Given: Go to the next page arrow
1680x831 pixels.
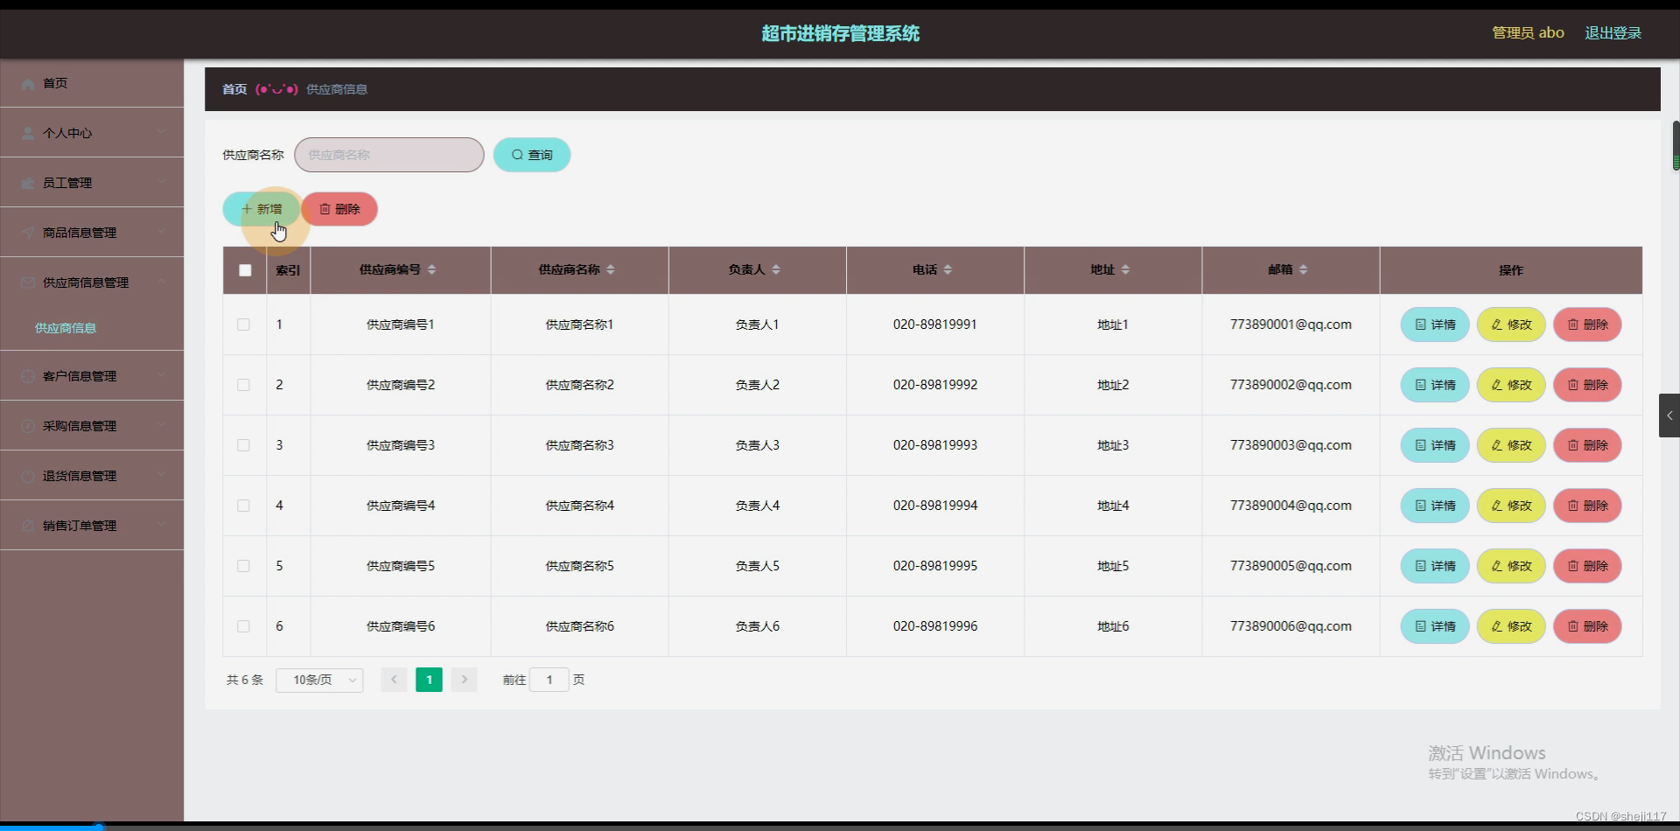Looking at the screenshot, I should 465,680.
